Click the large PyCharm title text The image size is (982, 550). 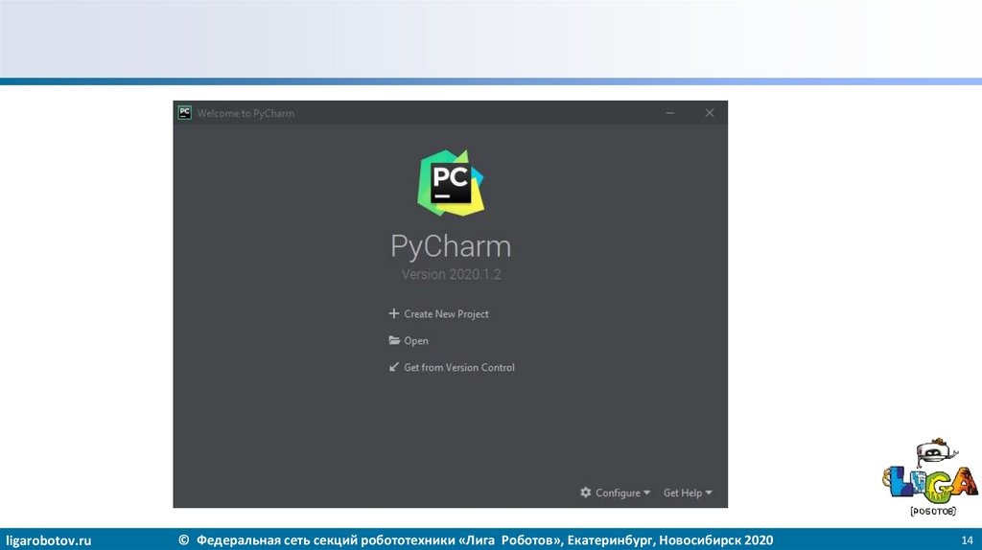451,246
